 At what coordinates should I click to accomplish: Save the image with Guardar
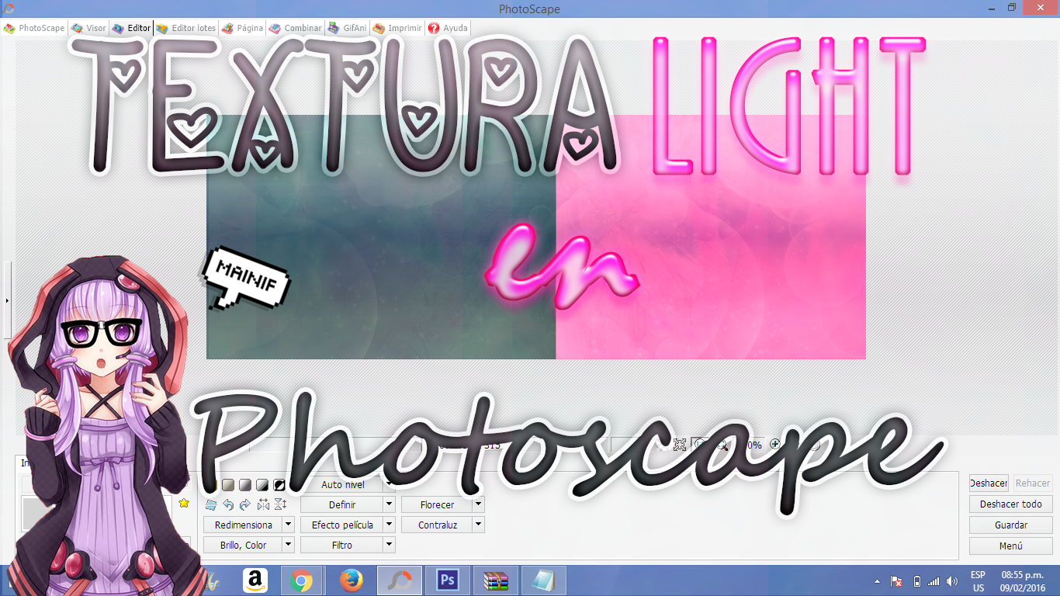click(1010, 525)
